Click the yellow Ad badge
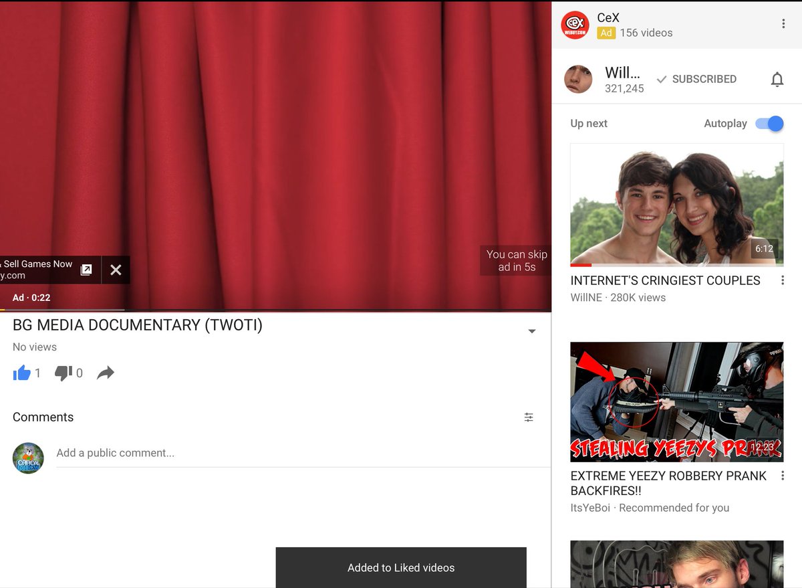This screenshot has width=802, height=588. click(x=606, y=33)
